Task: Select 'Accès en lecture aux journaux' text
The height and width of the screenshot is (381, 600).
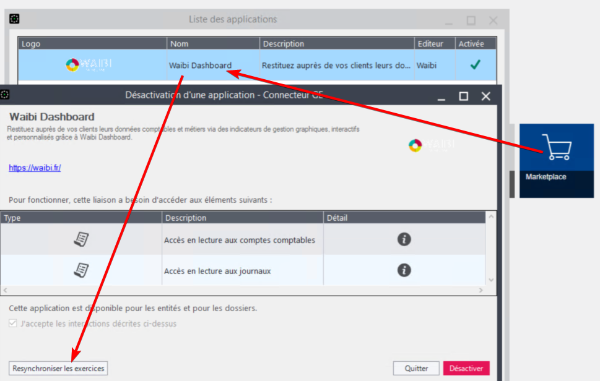Action: click(x=217, y=271)
